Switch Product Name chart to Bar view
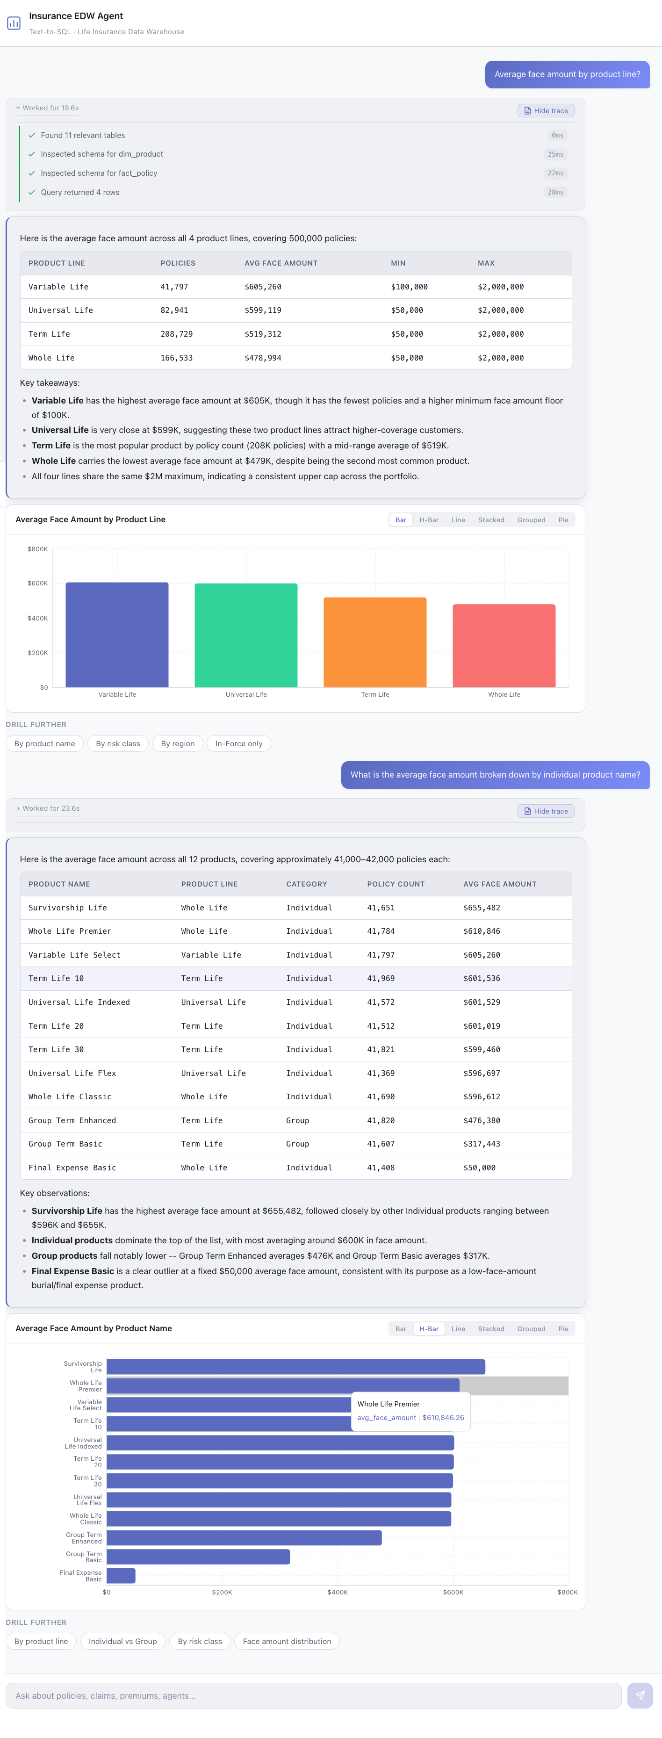 tap(401, 1329)
